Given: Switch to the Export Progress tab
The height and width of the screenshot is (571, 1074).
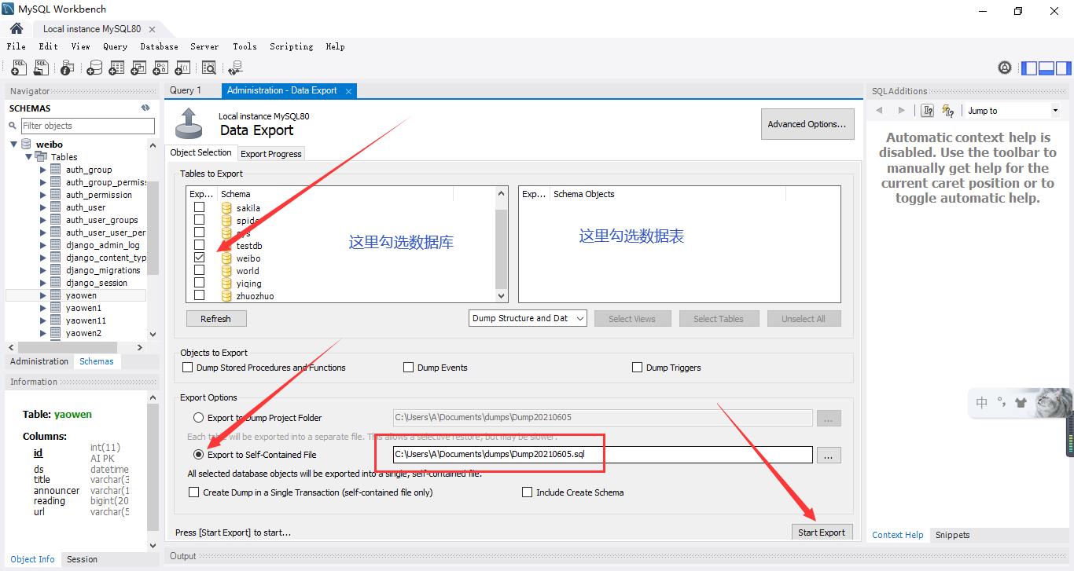Looking at the screenshot, I should (270, 154).
